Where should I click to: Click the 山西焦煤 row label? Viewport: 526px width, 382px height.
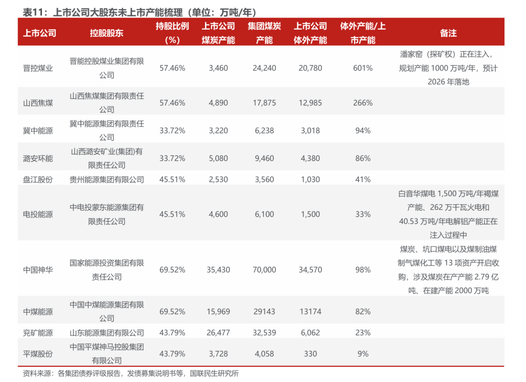tap(38, 103)
